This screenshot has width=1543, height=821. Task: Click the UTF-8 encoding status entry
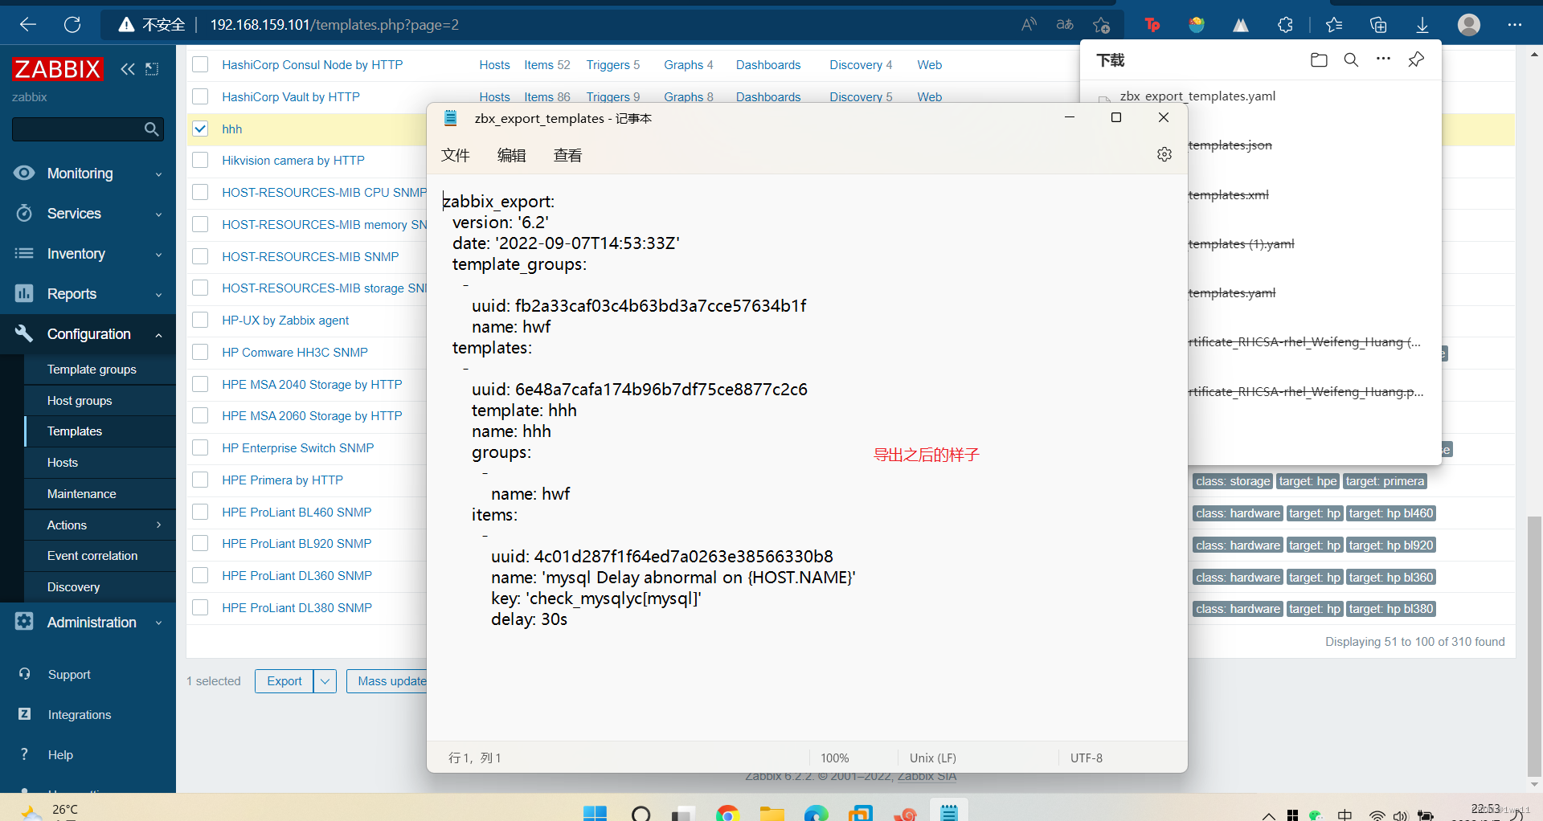point(1087,758)
